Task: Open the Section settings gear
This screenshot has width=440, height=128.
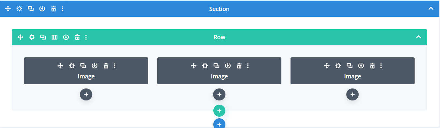Action: click(x=20, y=9)
